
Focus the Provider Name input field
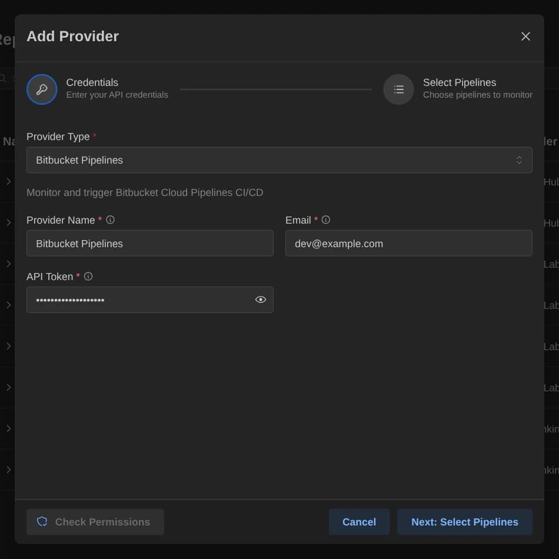[149, 243]
